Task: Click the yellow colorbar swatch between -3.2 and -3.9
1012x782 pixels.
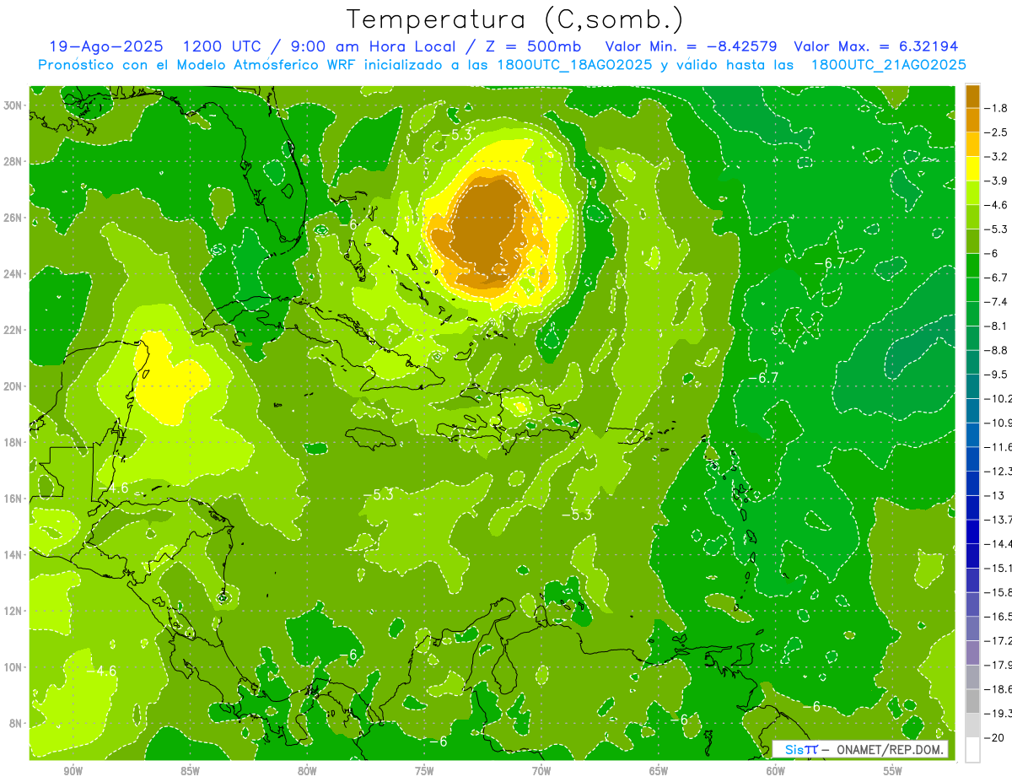Action: (972, 169)
